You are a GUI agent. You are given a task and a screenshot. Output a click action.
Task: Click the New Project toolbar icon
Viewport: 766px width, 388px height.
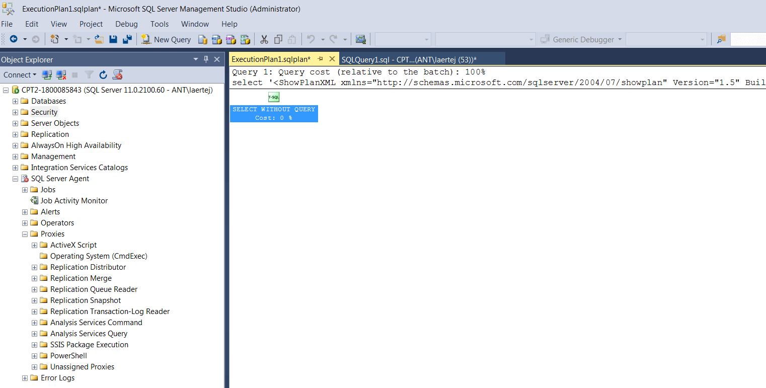click(54, 39)
